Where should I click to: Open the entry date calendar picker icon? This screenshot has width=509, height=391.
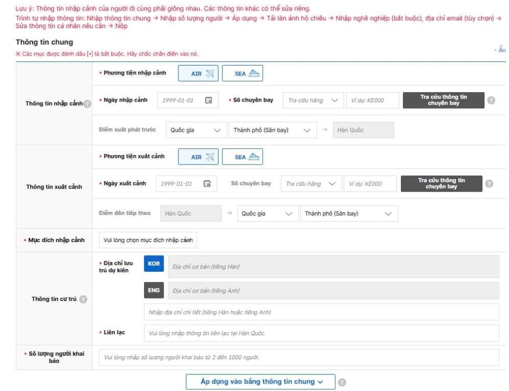pos(208,100)
